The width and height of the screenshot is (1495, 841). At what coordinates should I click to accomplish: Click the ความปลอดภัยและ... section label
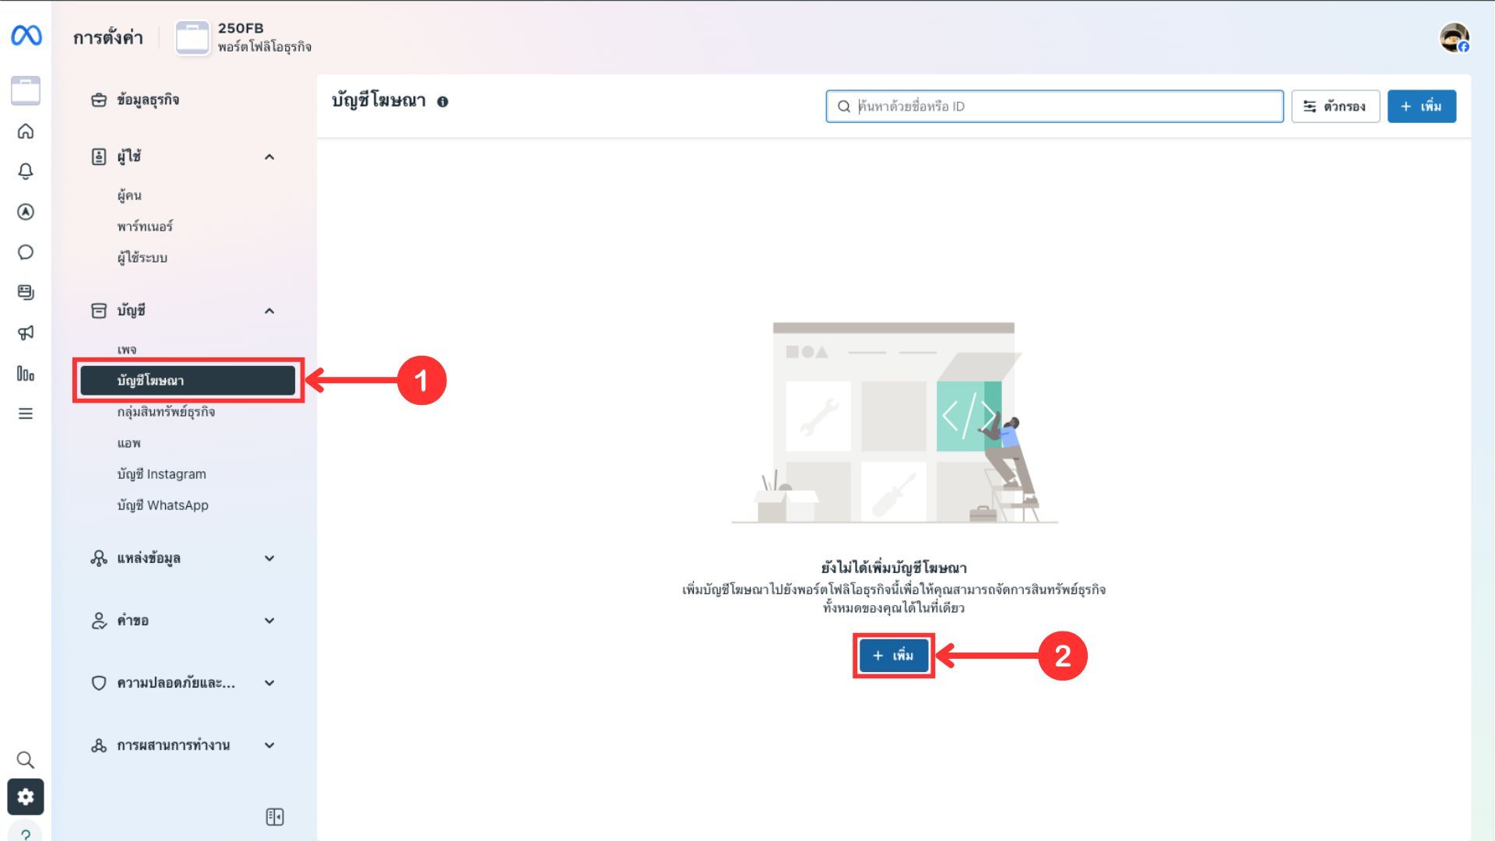(x=176, y=683)
